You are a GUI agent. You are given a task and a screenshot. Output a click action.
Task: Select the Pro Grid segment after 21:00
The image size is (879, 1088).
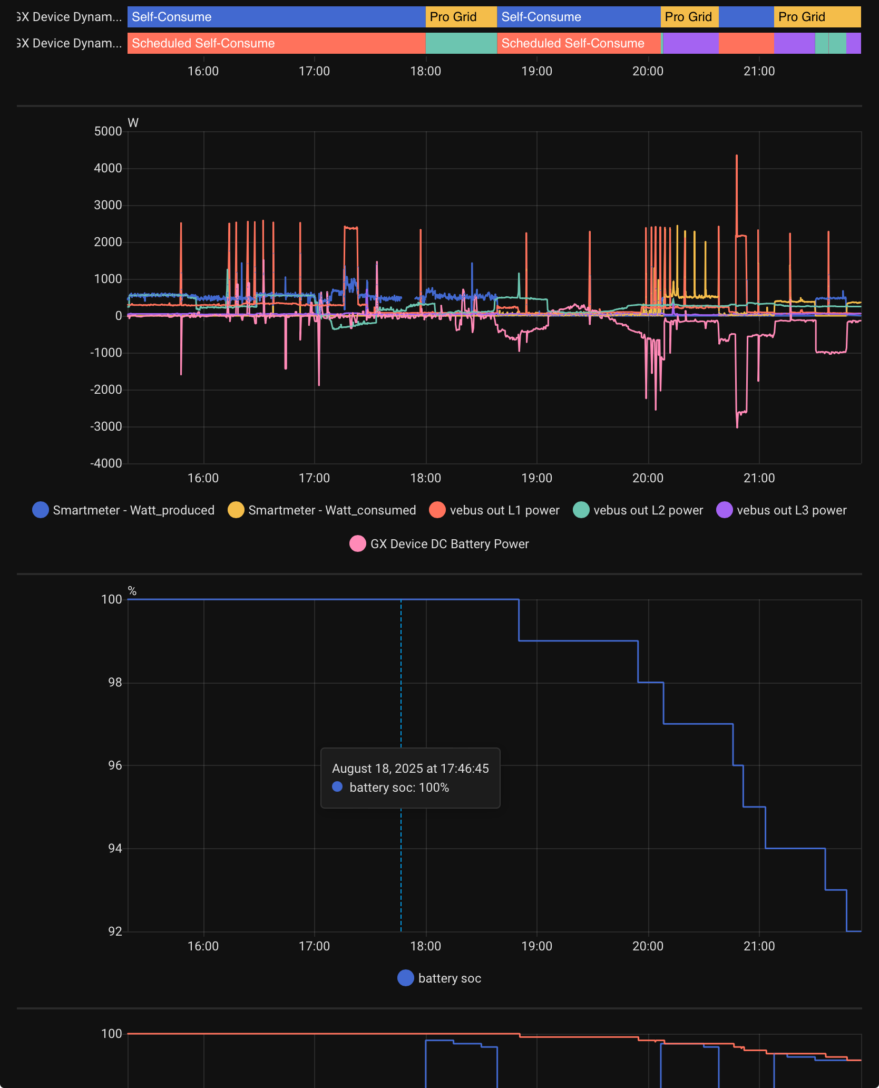[x=817, y=17]
